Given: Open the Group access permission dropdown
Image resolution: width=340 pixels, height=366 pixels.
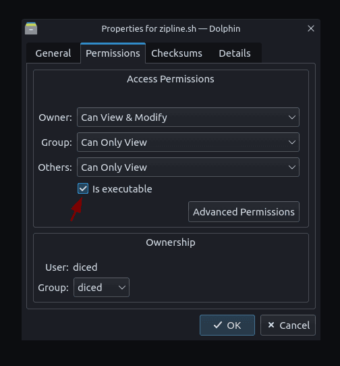Looking at the screenshot, I should (x=188, y=142).
